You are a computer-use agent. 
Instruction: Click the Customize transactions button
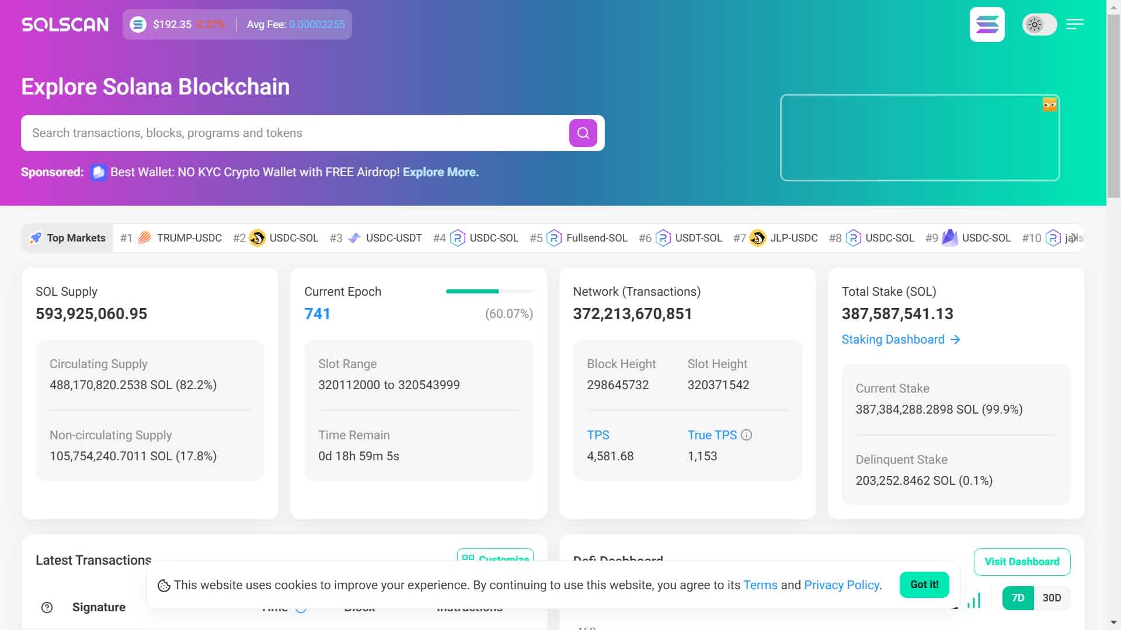(495, 555)
